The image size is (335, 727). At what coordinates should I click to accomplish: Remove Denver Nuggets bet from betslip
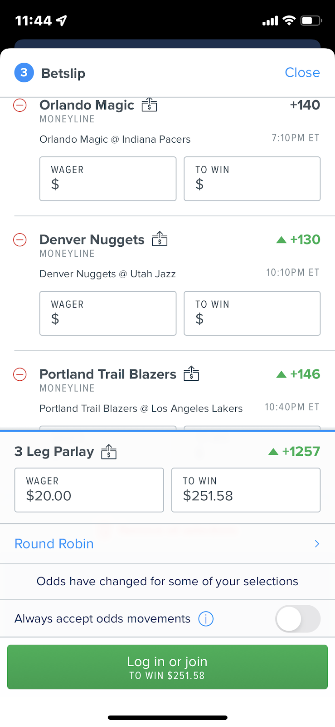pos(20,240)
